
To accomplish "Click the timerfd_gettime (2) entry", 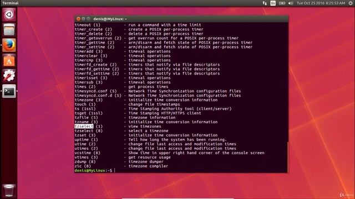I will click(97, 69).
